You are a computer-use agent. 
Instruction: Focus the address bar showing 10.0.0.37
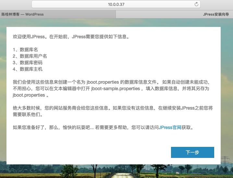(116, 4)
